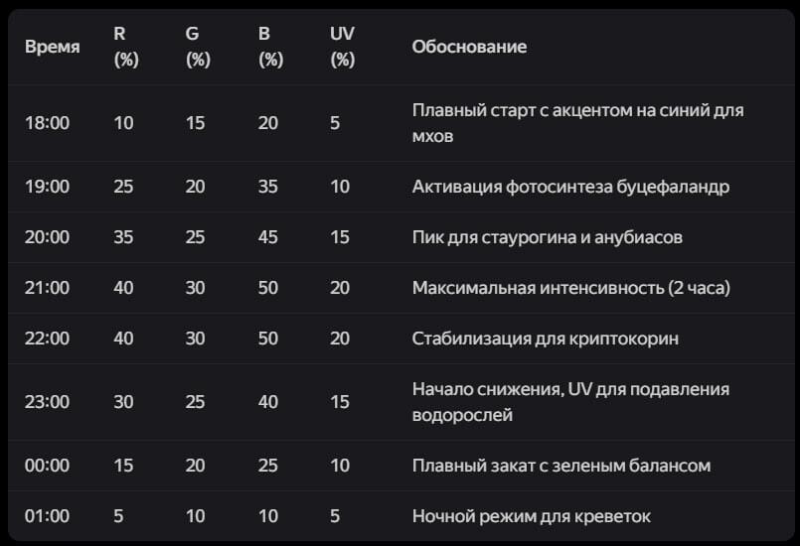Select the 18:00 time cell
Image resolution: width=800 pixels, height=546 pixels.
pos(48,123)
